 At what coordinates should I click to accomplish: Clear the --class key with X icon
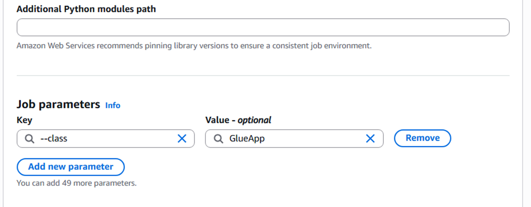coord(182,139)
